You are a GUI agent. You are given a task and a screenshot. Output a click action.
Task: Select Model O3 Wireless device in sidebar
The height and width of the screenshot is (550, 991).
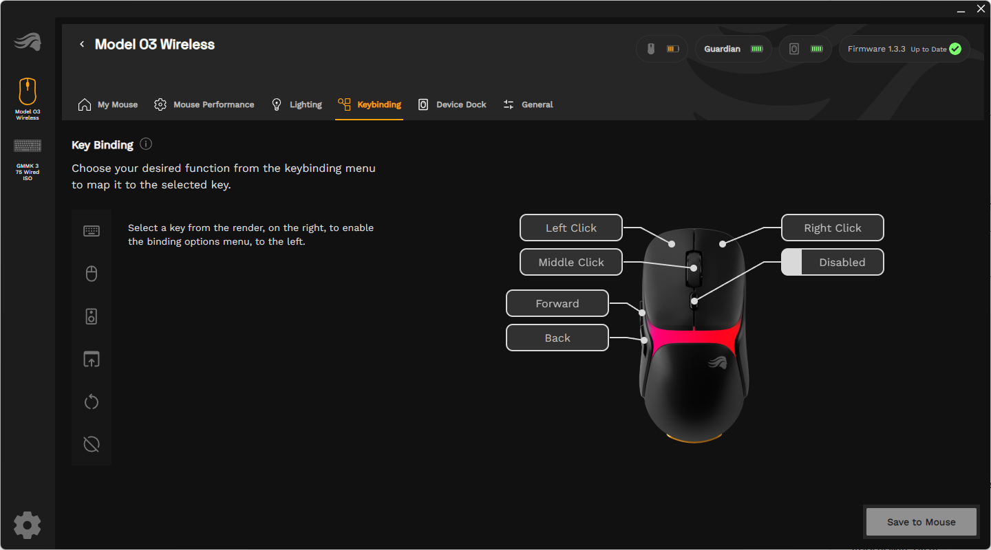coord(28,99)
